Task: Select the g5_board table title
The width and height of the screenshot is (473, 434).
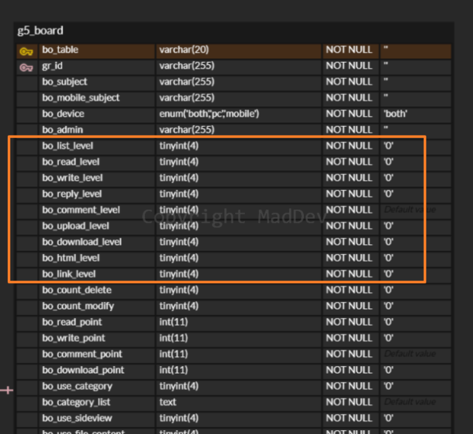Action: (x=40, y=31)
